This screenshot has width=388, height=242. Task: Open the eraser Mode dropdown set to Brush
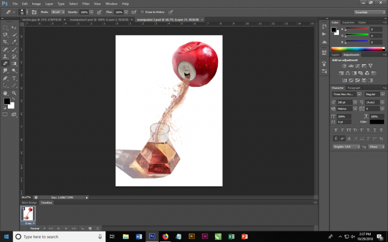pyautogui.click(x=58, y=11)
